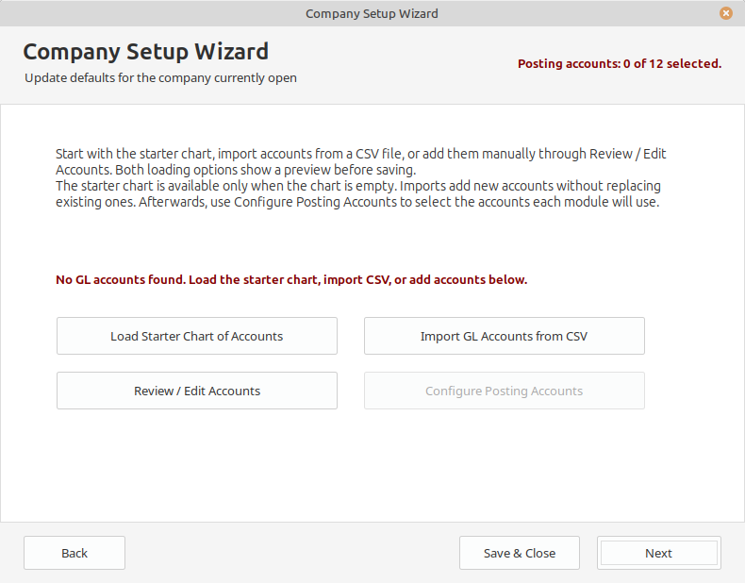The image size is (745, 583).
Task: Click 'Update defaults for the company currently open' subtitle
Action: click(160, 78)
